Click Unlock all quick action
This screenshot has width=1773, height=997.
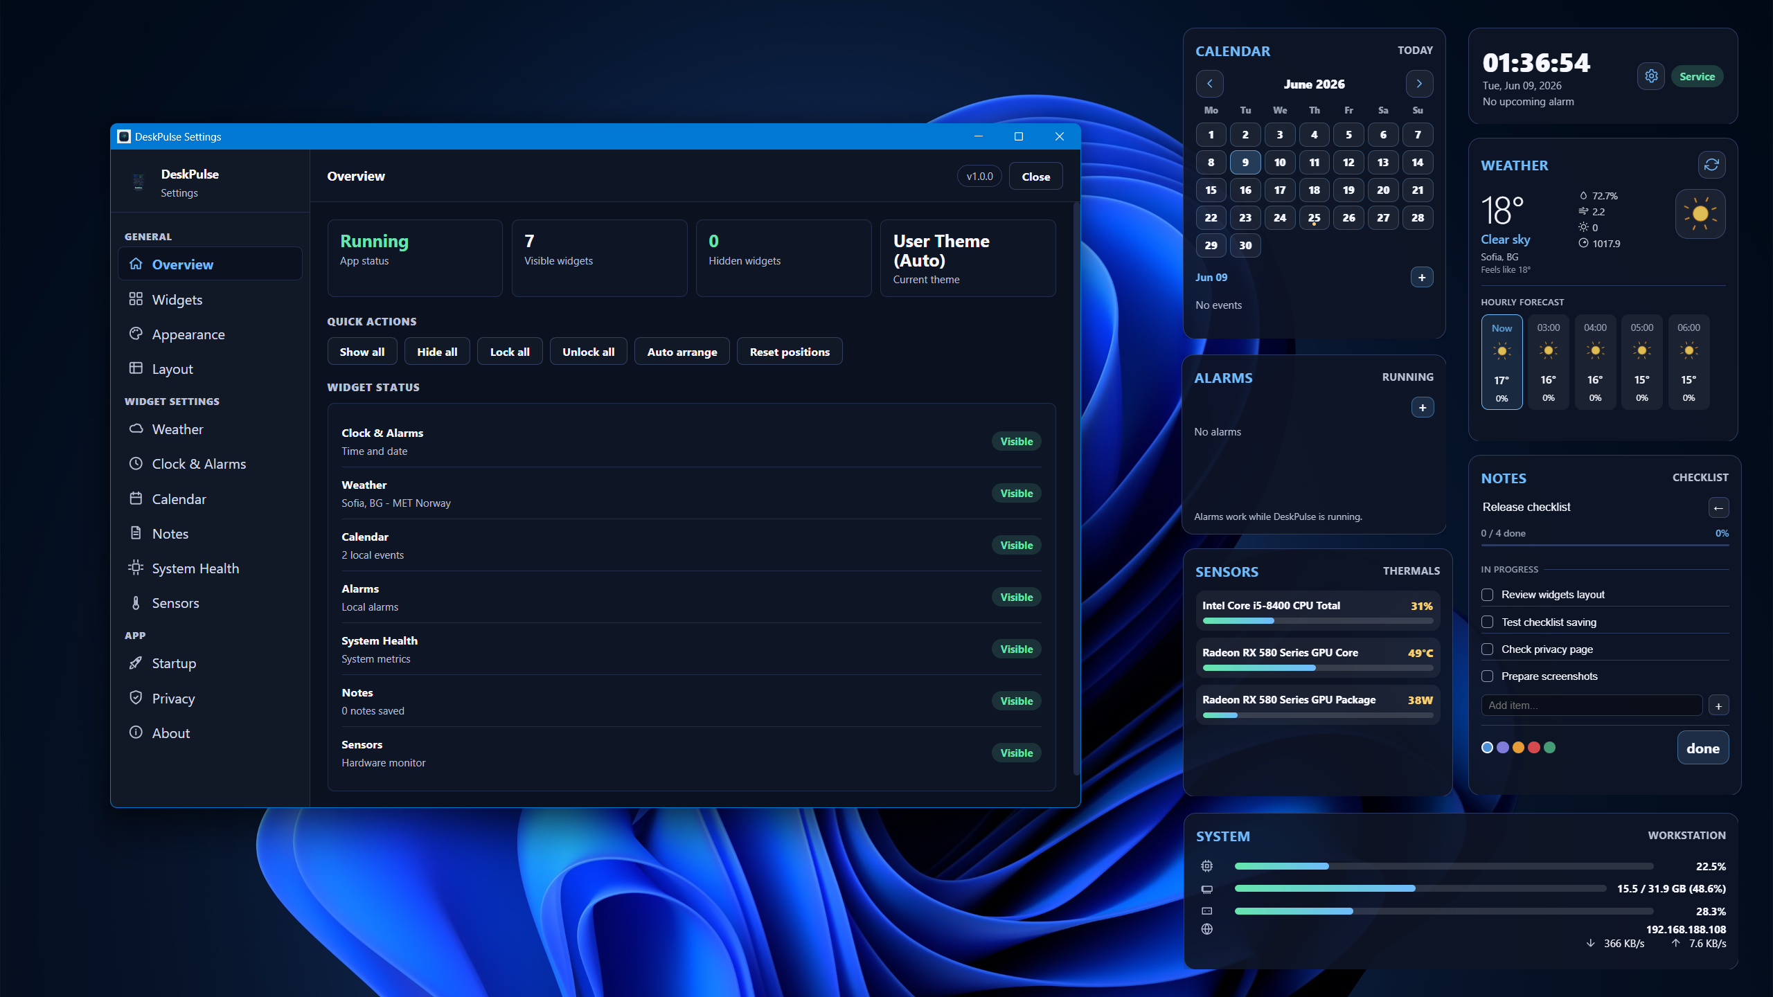[588, 351]
